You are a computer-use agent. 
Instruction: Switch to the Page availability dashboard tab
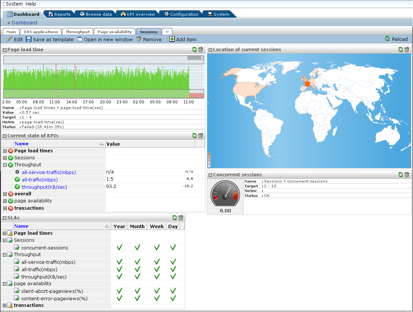tap(114, 32)
